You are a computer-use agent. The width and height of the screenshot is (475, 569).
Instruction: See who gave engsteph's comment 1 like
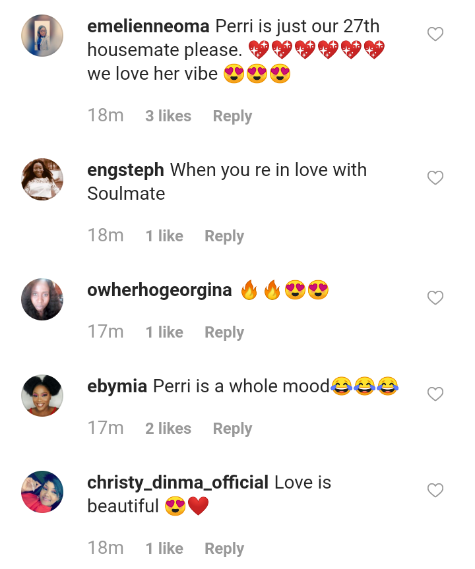coord(164,236)
